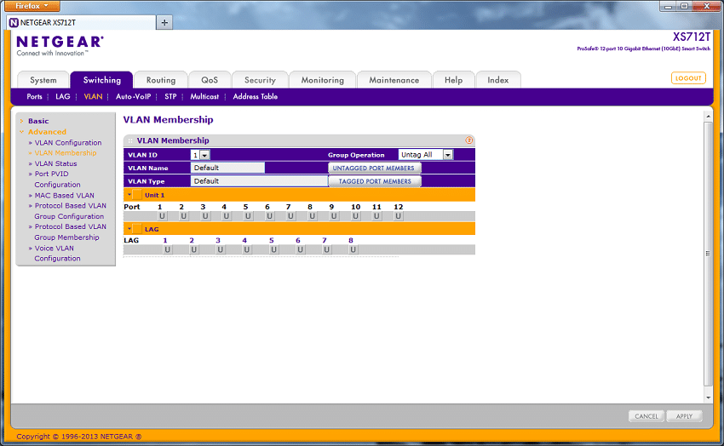Open the Ports submenu
Viewport: 724px width, 446px height.
(x=34, y=96)
